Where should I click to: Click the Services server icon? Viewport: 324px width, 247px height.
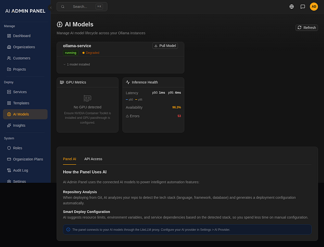pos(9,92)
